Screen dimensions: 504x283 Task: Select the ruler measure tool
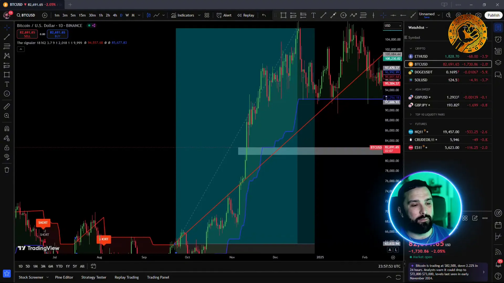coord(7,106)
